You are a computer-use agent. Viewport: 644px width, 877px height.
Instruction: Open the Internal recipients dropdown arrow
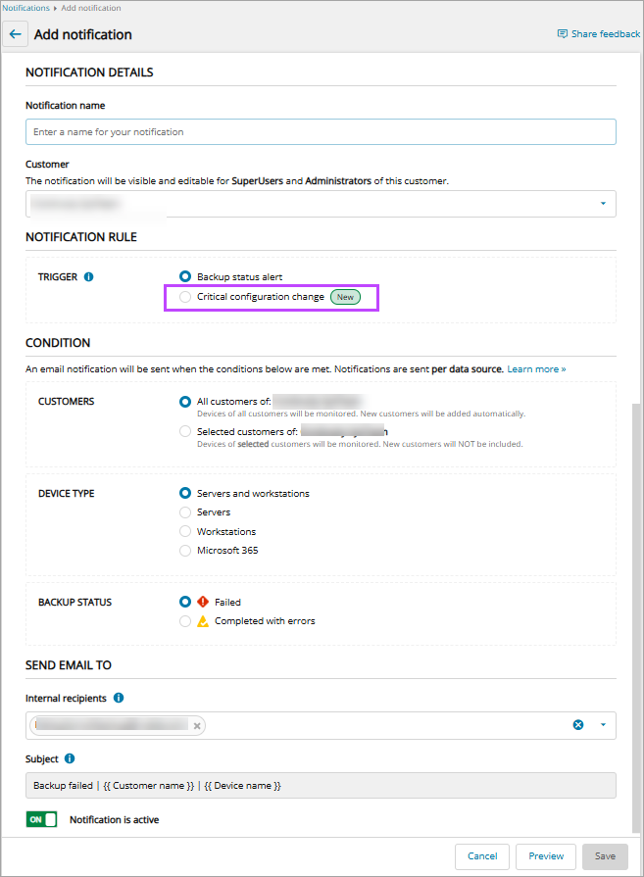[603, 725]
